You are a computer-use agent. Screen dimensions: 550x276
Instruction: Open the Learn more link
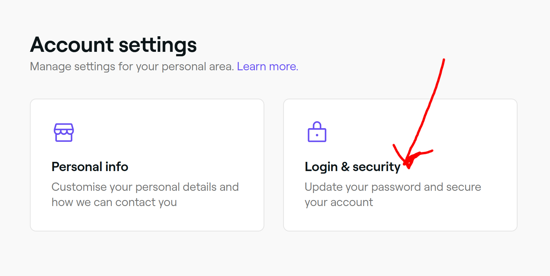coord(268,66)
